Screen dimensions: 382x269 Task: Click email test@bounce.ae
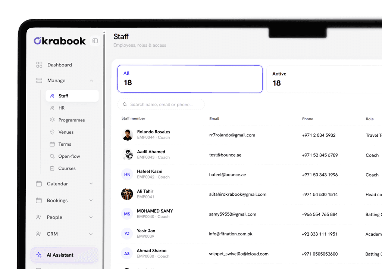[225, 155]
